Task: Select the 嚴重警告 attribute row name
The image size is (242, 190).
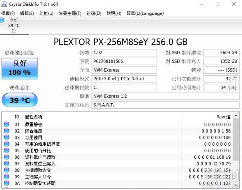Action: click(33, 125)
